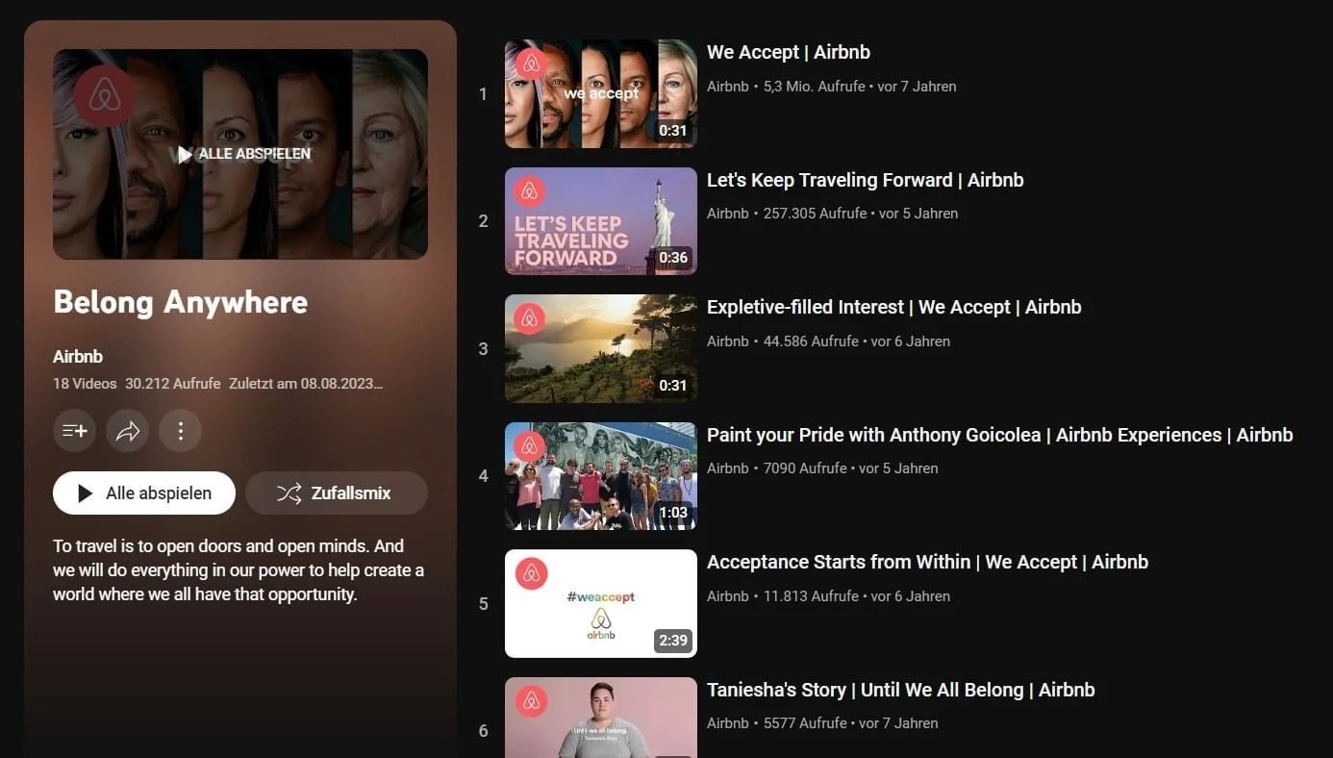Click the 7090 Aufrufe view count
Viewport: 1333px width, 758px height.
coord(805,468)
